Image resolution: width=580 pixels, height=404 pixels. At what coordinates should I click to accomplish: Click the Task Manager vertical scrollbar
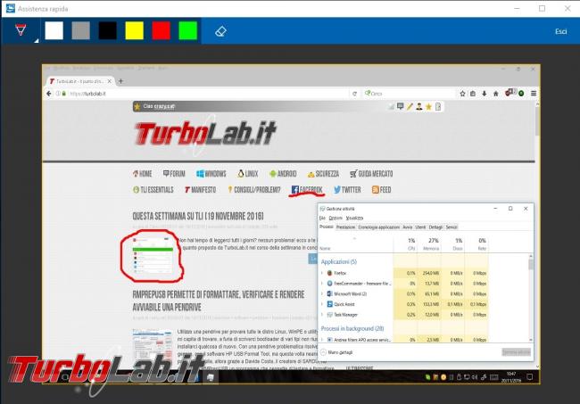[x=531, y=298]
